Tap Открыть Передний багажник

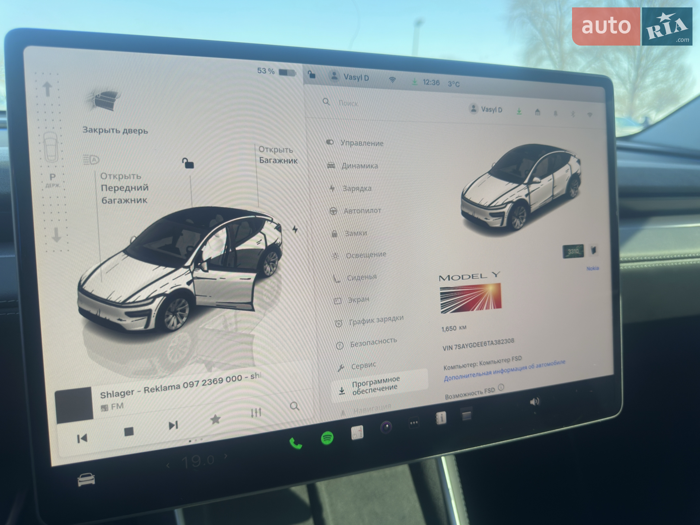coord(124,188)
